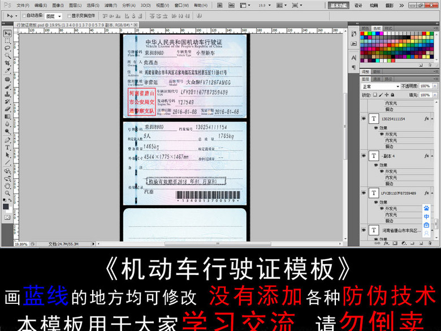Expand more workspaces chevron
The height and width of the screenshot is (331, 441).
tap(401, 5)
